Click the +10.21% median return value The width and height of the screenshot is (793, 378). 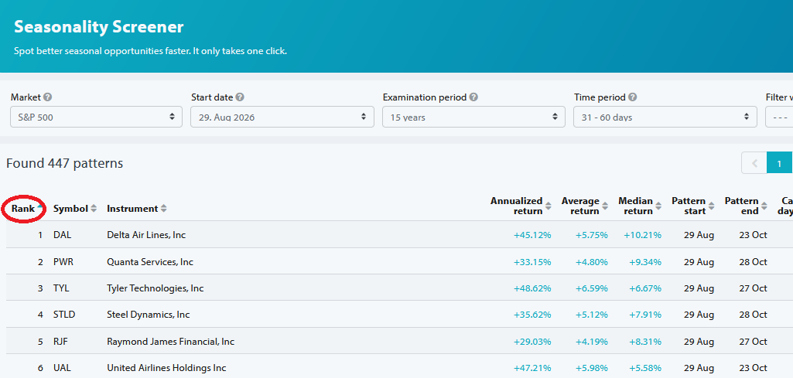click(x=642, y=235)
